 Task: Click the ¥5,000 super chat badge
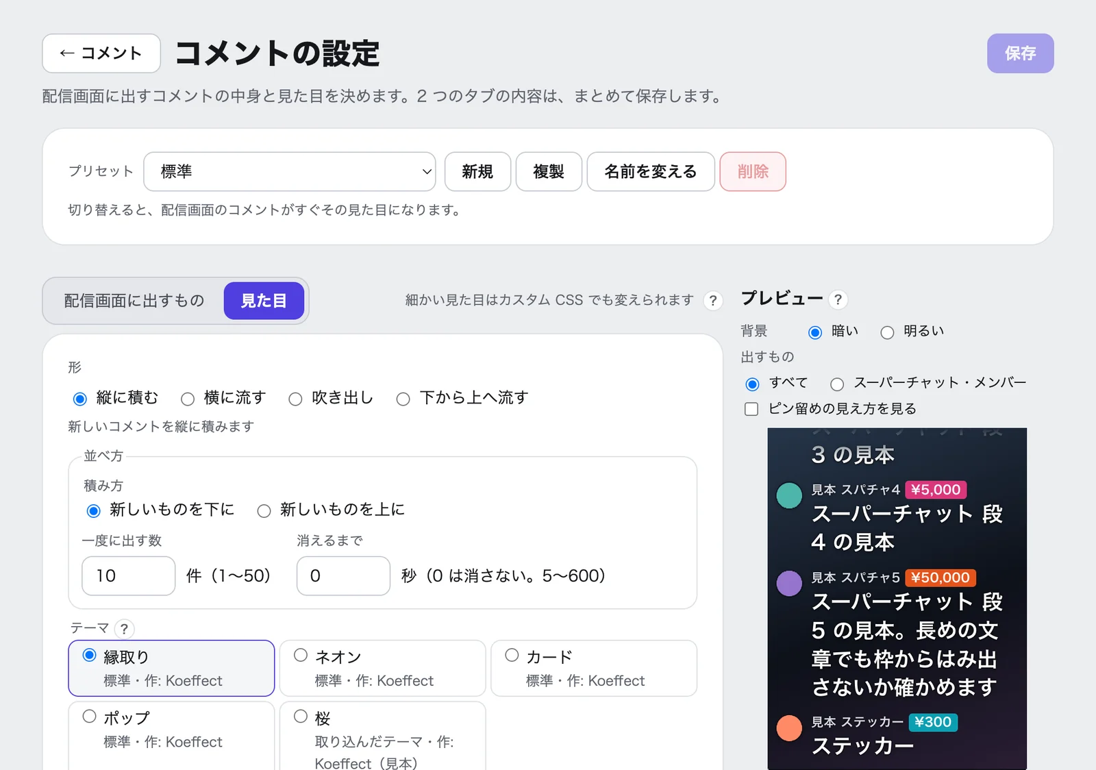(x=936, y=490)
